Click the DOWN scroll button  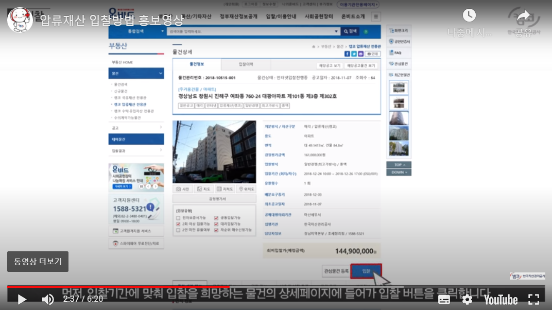(399, 173)
